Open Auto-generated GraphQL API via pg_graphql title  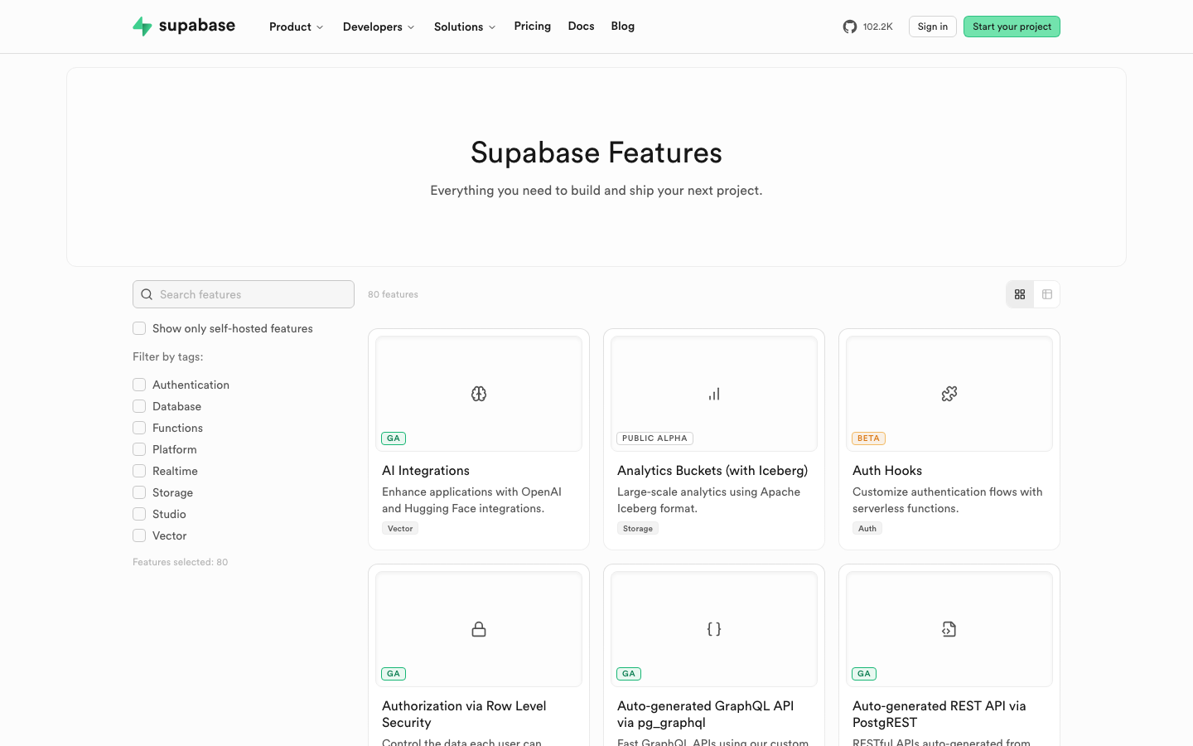click(x=705, y=714)
